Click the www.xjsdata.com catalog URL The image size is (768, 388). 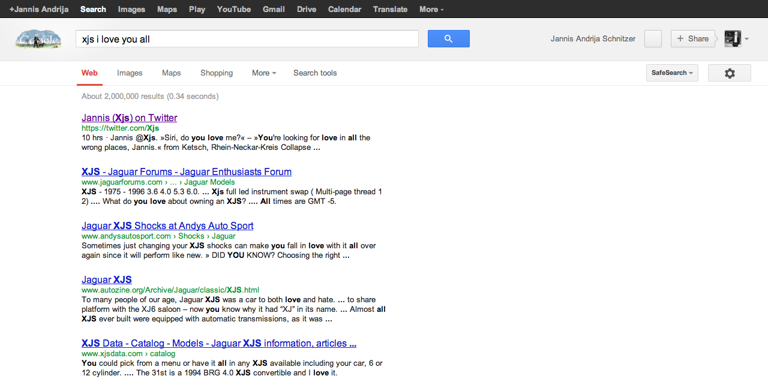point(128,353)
